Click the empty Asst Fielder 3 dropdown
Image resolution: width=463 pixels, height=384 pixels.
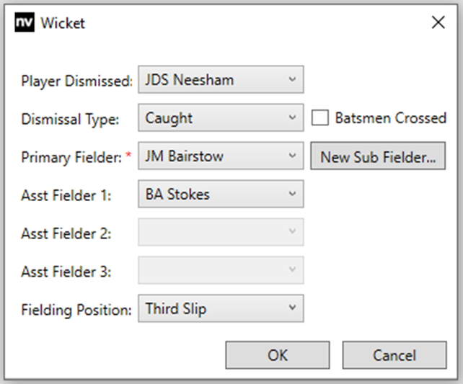click(x=221, y=270)
